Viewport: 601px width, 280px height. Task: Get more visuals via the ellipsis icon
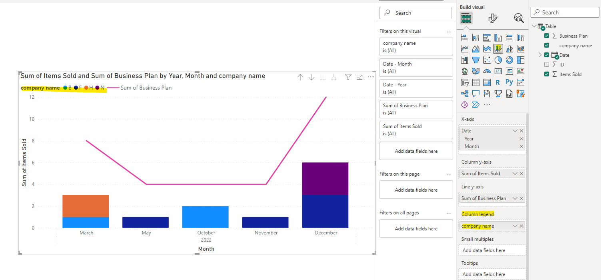[487, 105]
